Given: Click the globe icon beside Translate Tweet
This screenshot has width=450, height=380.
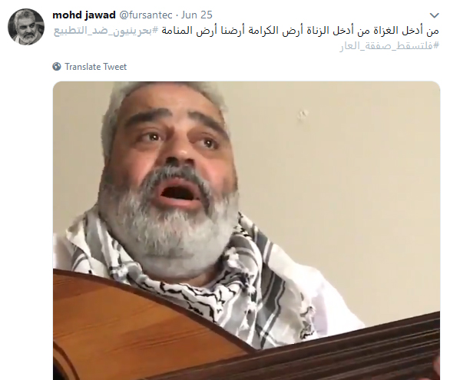Looking at the screenshot, I should pyautogui.click(x=57, y=67).
